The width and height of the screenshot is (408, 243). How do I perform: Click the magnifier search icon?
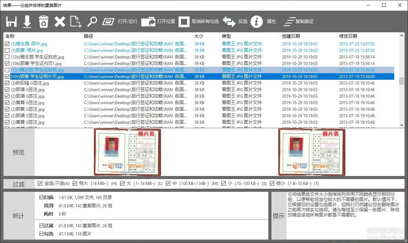point(92,21)
